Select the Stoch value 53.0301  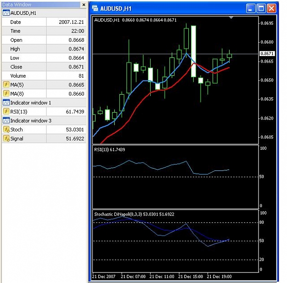click(x=75, y=130)
